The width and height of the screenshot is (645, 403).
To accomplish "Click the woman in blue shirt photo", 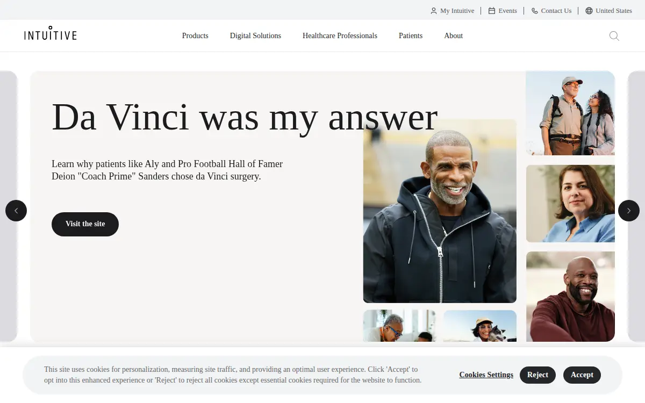I will 570,204.
